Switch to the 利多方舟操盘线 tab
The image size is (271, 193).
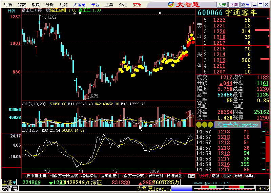click(x=64, y=176)
